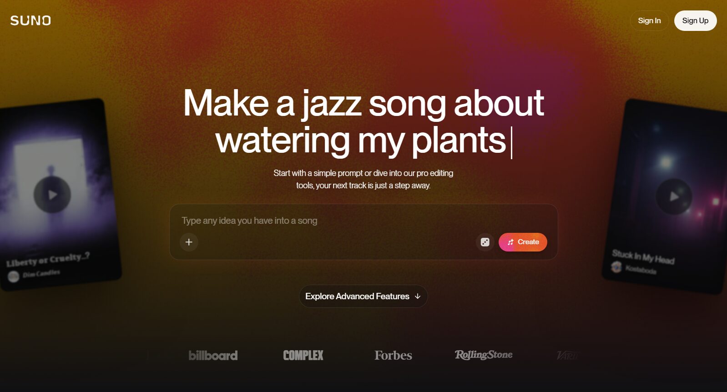The width and height of the screenshot is (727, 392).
Task: Focus the song idea text field
Action: click(363, 221)
